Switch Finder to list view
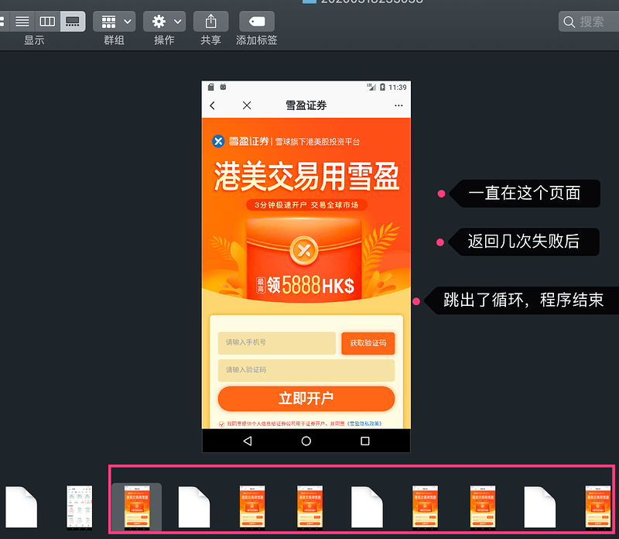 (x=22, y=22)
